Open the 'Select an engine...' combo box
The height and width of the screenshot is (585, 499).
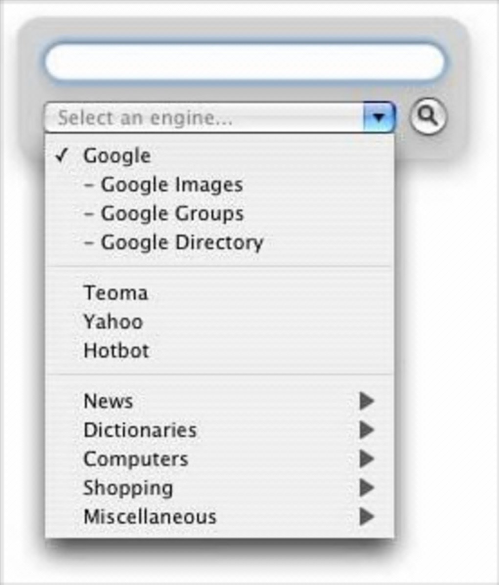pos(204,117)
